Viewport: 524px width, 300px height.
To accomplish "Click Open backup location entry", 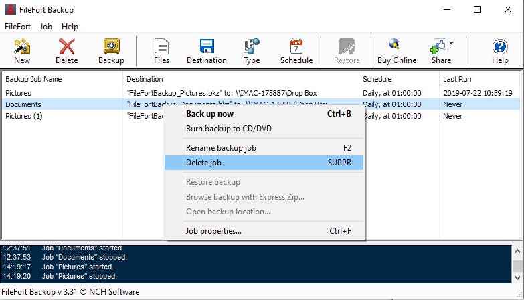I will 264,212.
